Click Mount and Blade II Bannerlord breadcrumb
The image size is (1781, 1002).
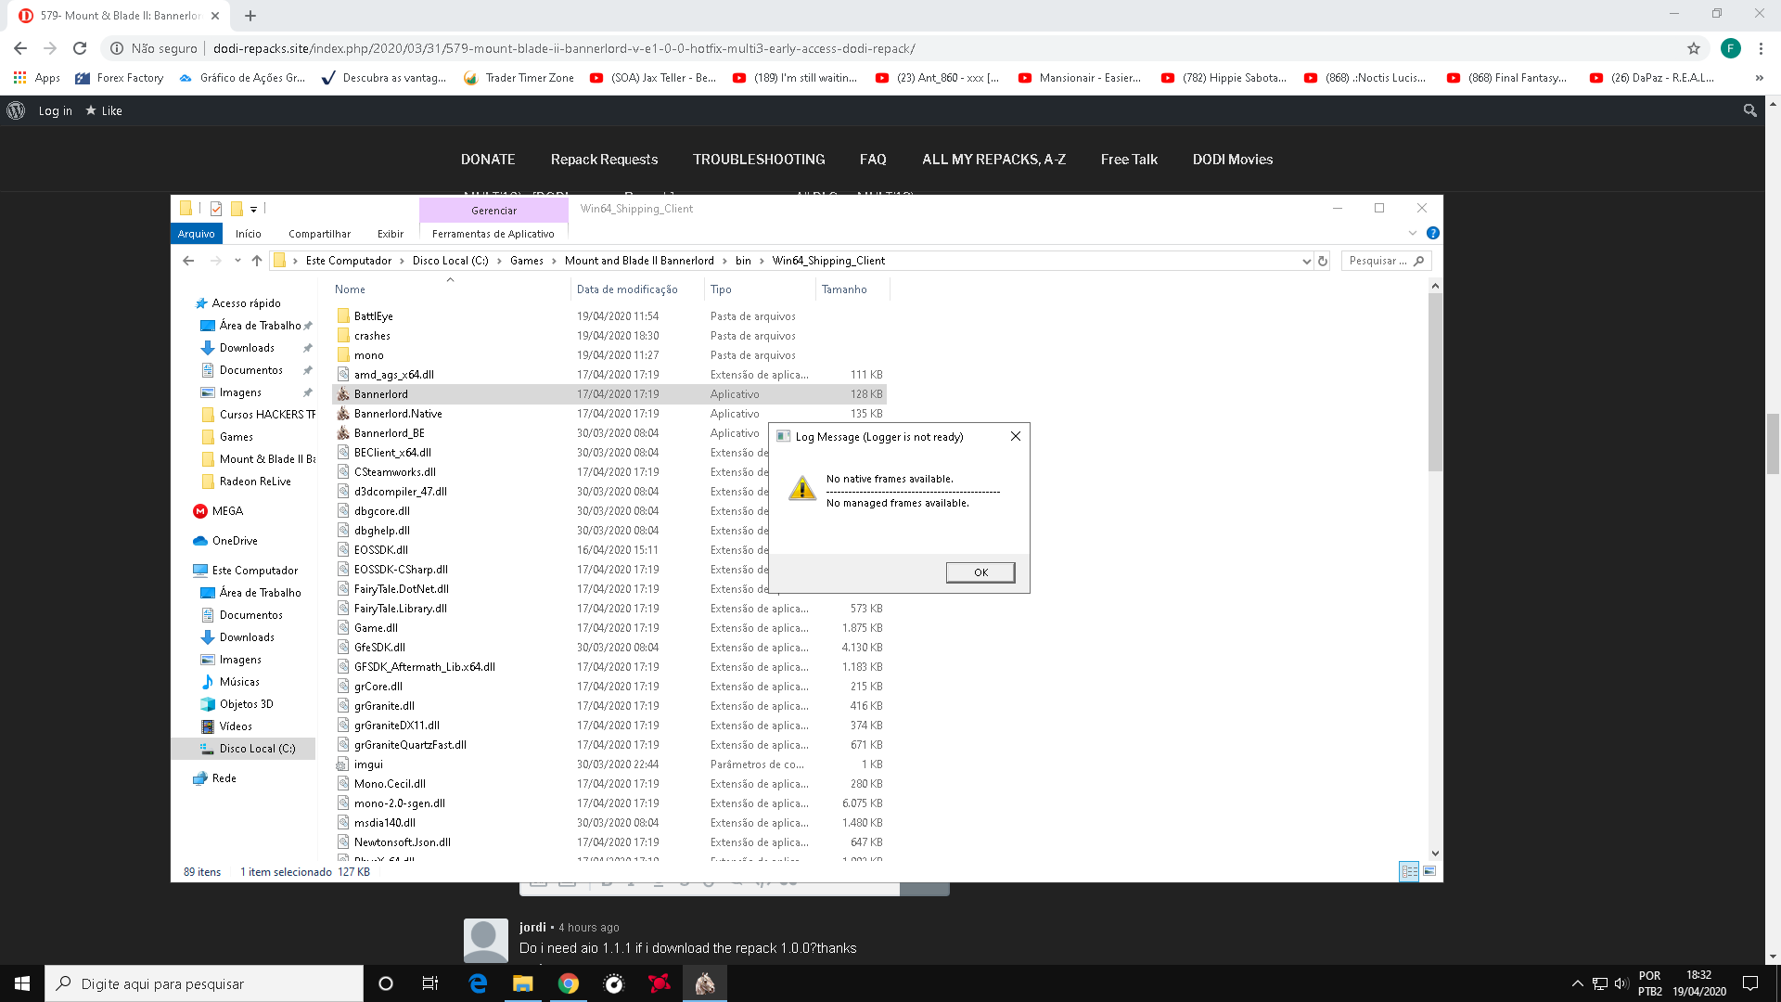639,261
